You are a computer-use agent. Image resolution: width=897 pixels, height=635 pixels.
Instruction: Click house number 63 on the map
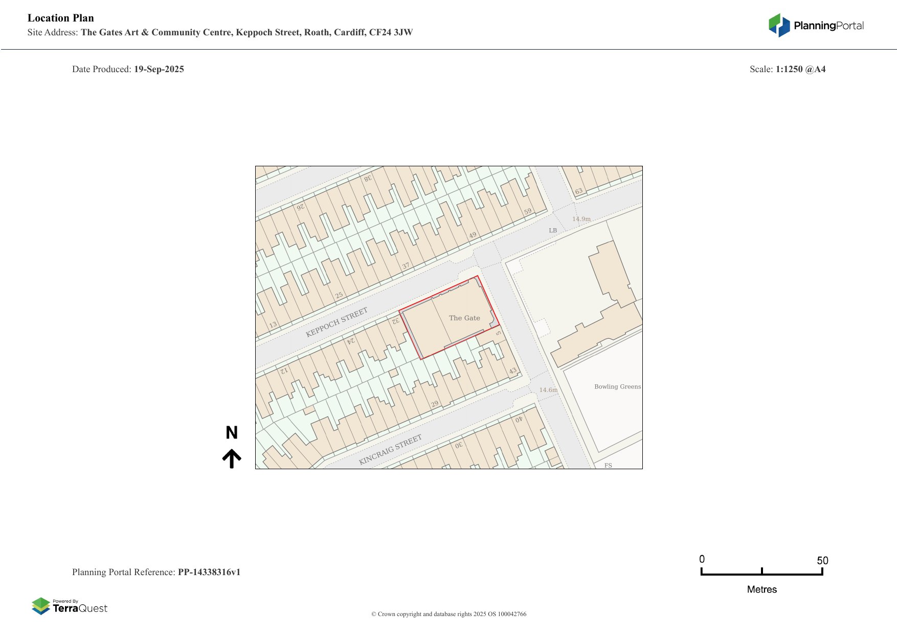pos(578,191)
